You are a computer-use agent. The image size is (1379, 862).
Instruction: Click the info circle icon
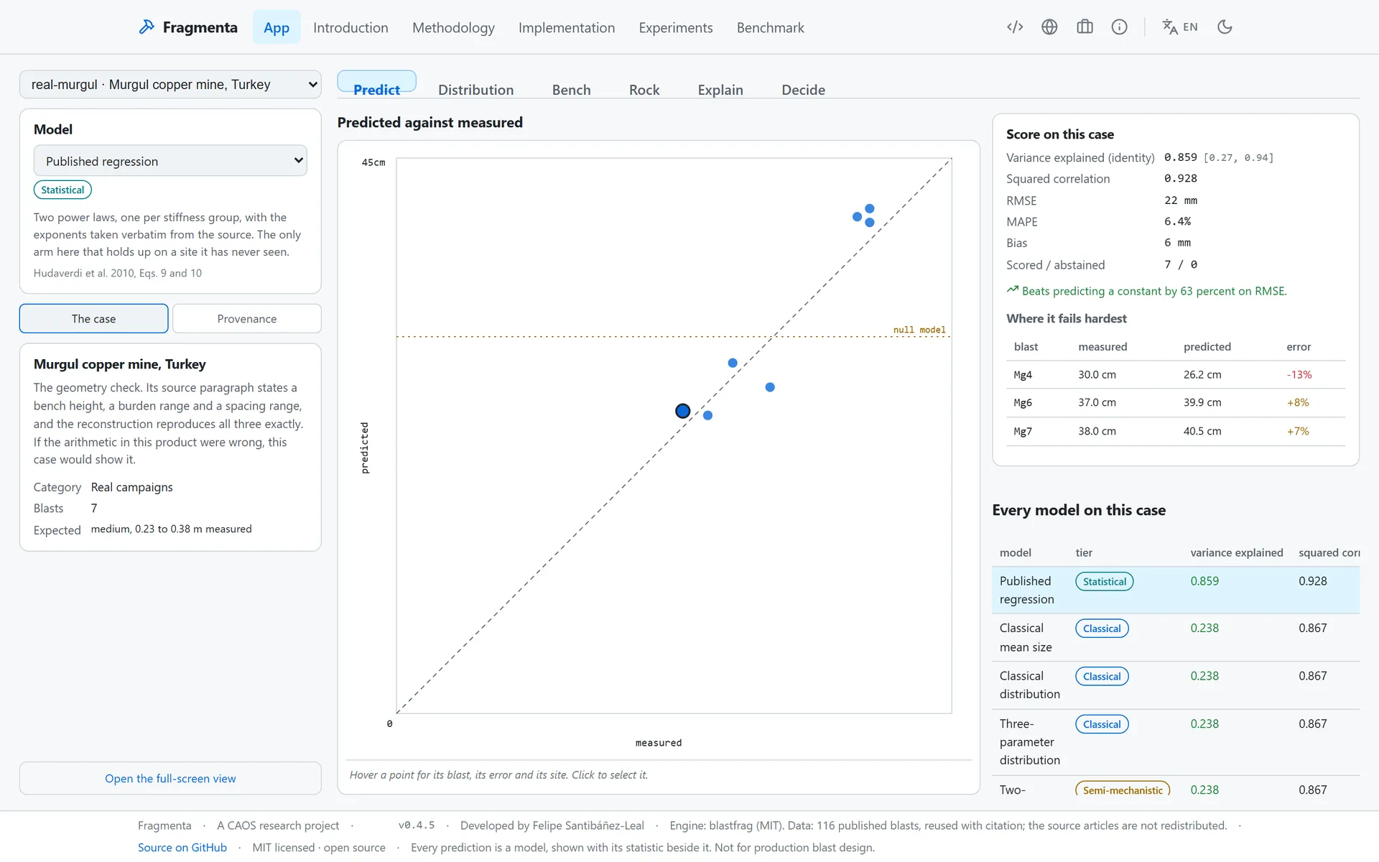[1119, 27]
